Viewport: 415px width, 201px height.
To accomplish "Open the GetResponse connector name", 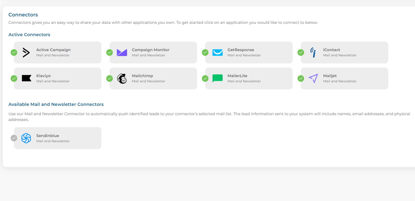I will click(241, 50).
